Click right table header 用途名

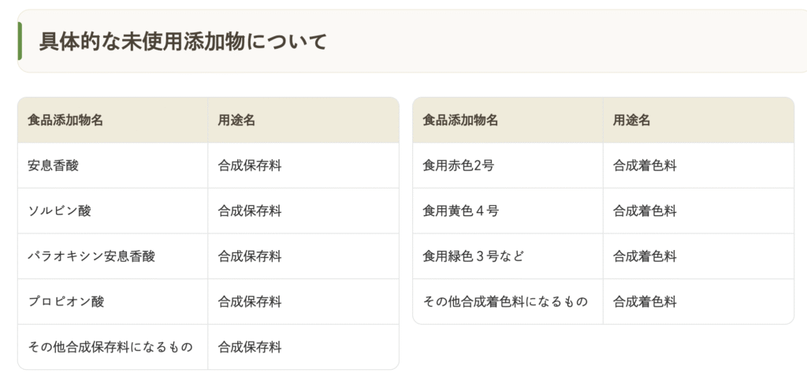(x=632, y=121)
